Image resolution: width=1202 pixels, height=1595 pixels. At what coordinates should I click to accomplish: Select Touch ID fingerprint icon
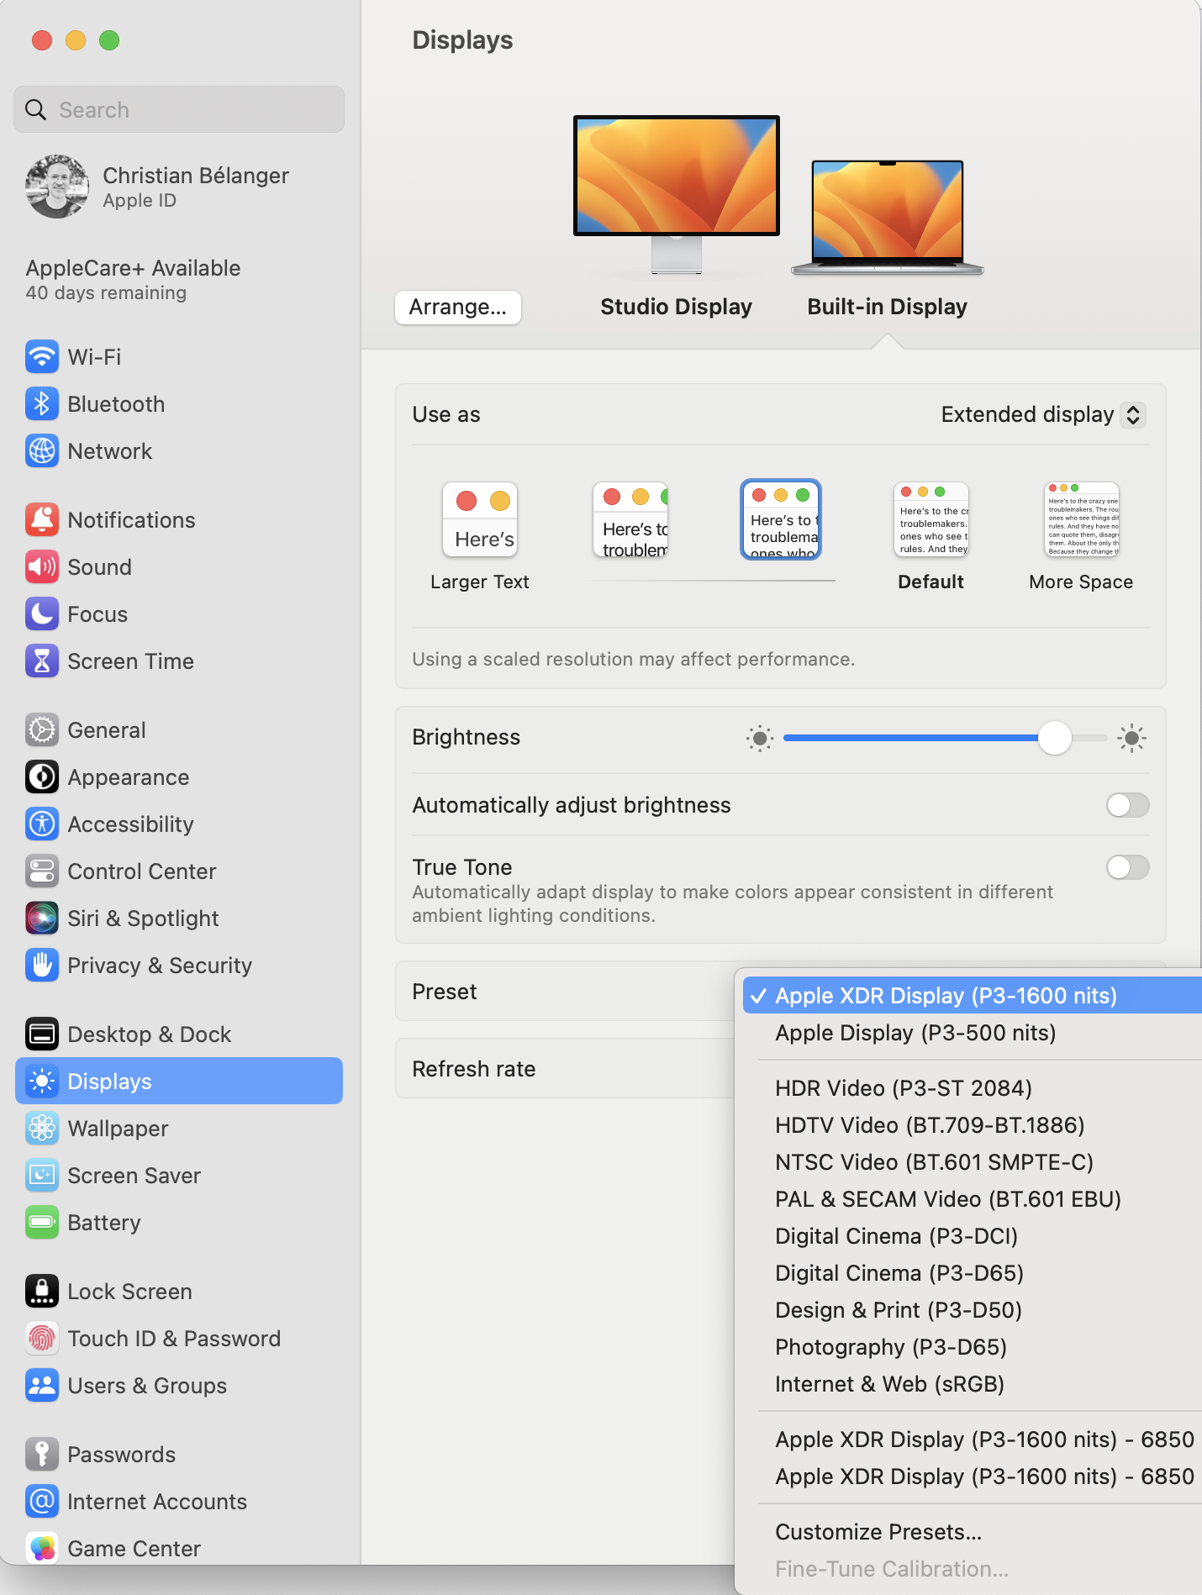[x=42, y=1338]
